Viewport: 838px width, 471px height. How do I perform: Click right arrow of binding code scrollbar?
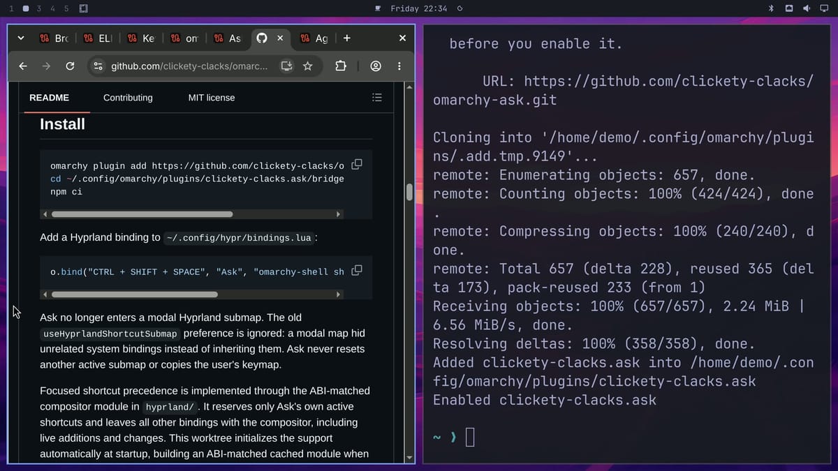(339, 294)
